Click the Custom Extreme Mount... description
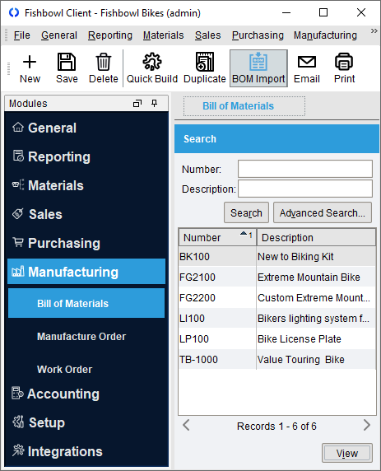This screenshot has width=381, height=471. (x=314, y=298)
